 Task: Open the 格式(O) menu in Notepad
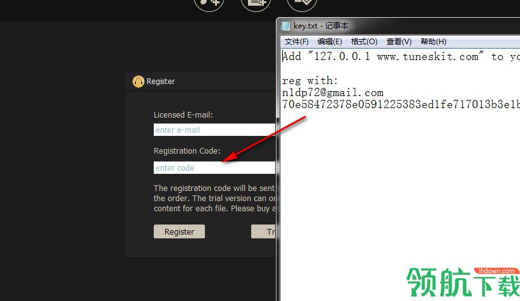coord(364,42)
